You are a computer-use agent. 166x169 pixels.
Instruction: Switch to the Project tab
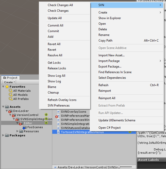click(x=10, y=78)
